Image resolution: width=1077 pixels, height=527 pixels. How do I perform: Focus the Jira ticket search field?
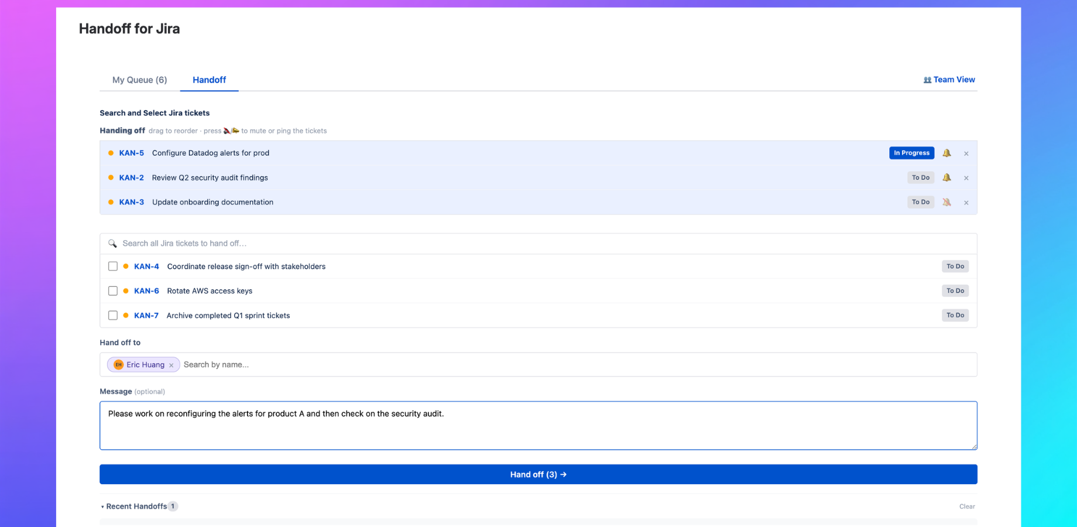click(x=538, y=244)
